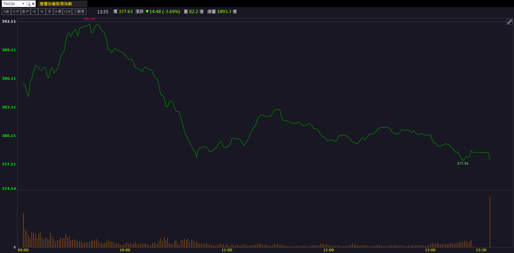Image resolution: width=514 pixels, height=253 pixels.
Task: Click the 11:00 time axis label
Action: (x=227, y=250)
